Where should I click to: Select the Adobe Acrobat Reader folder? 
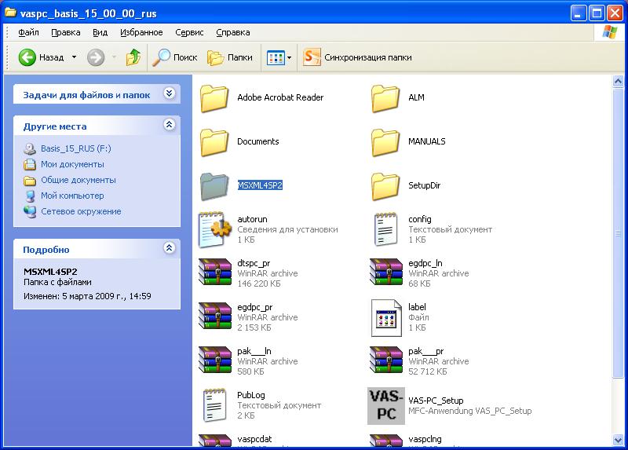click(214, 98)
